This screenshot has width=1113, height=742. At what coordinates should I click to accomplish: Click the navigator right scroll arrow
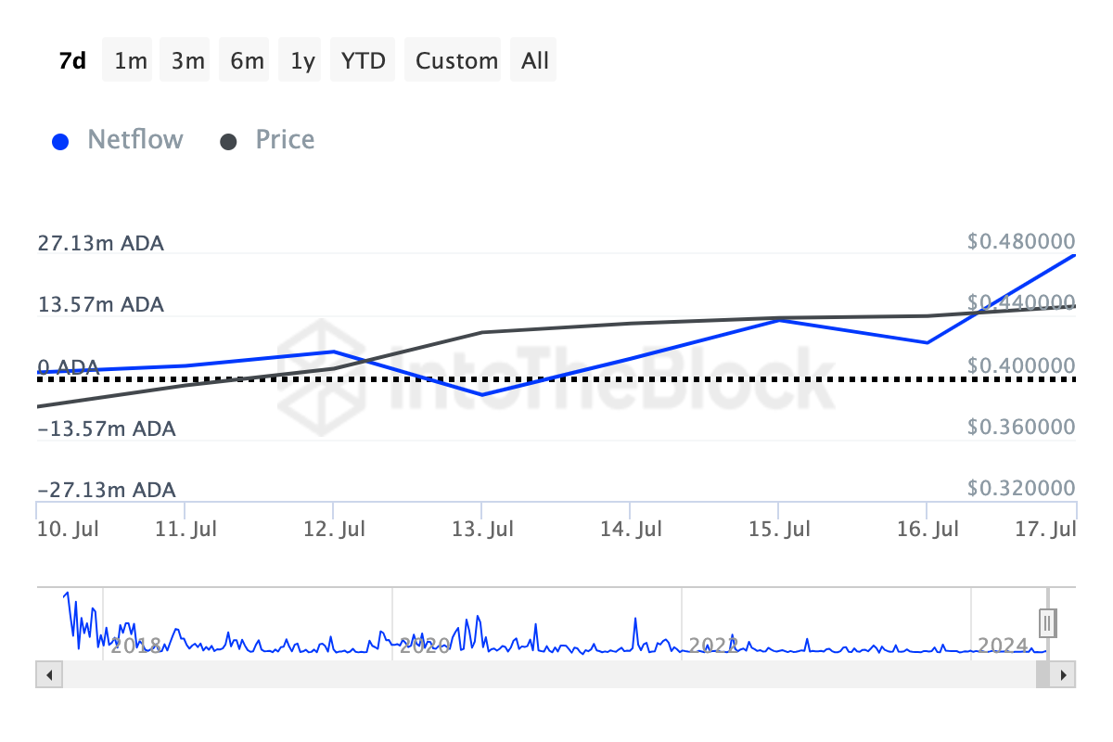click(x=1063, y=674)
